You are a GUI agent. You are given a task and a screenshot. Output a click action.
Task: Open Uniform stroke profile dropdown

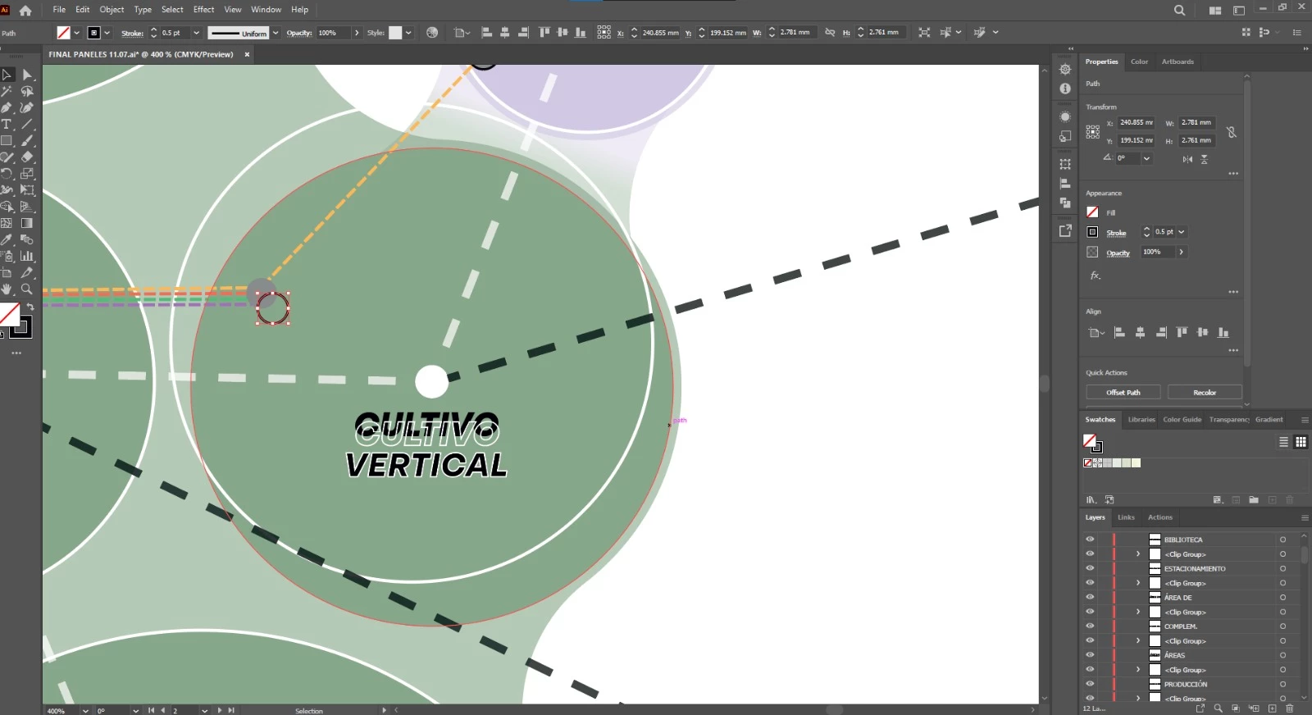coord(276,33)
